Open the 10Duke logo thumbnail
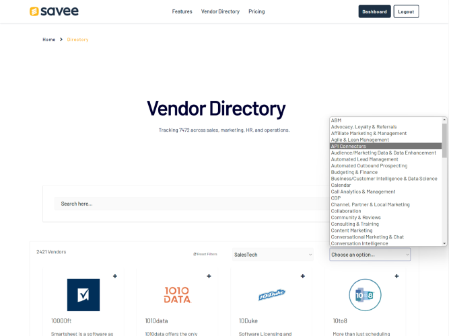This screenshot has height=336, width=449. point(271,295)
